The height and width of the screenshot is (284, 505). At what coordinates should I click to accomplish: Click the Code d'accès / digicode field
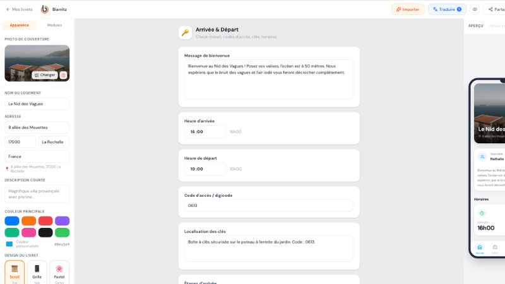click(269, 206)
